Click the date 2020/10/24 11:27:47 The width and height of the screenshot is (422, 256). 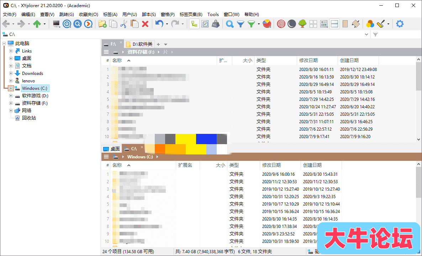(317, 107)
